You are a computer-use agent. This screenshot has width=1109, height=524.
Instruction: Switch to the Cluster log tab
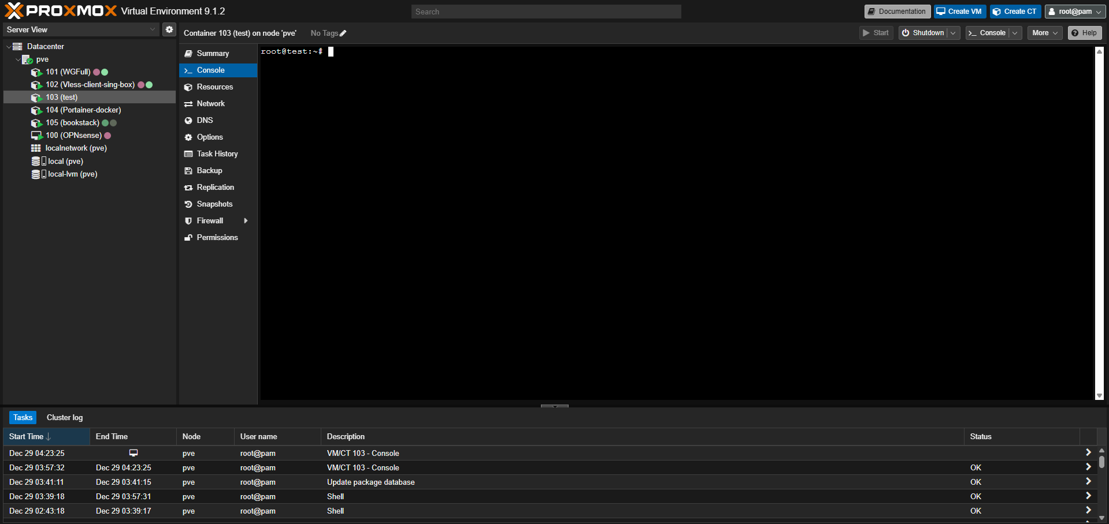(65, 417)
